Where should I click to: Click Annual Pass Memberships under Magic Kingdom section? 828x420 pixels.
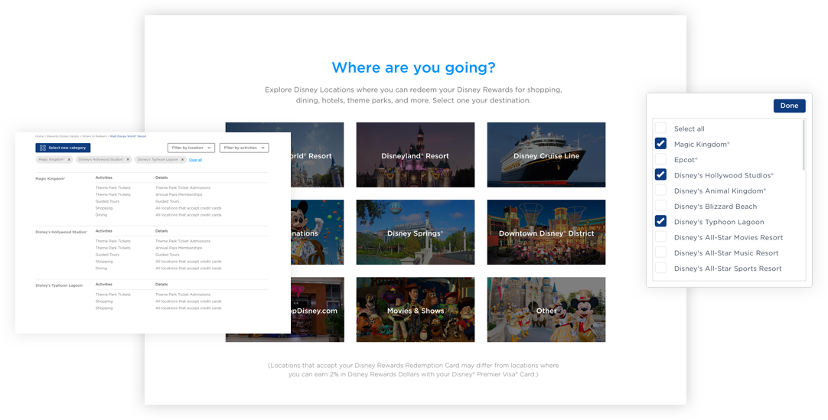(x=178, y=194)
